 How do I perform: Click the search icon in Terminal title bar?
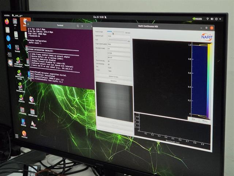78,26
